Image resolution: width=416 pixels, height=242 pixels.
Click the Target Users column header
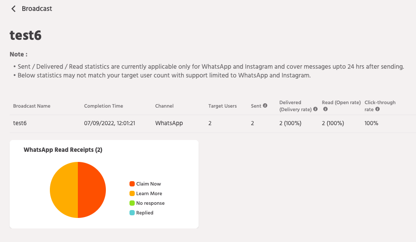click(x=222, y=106)
